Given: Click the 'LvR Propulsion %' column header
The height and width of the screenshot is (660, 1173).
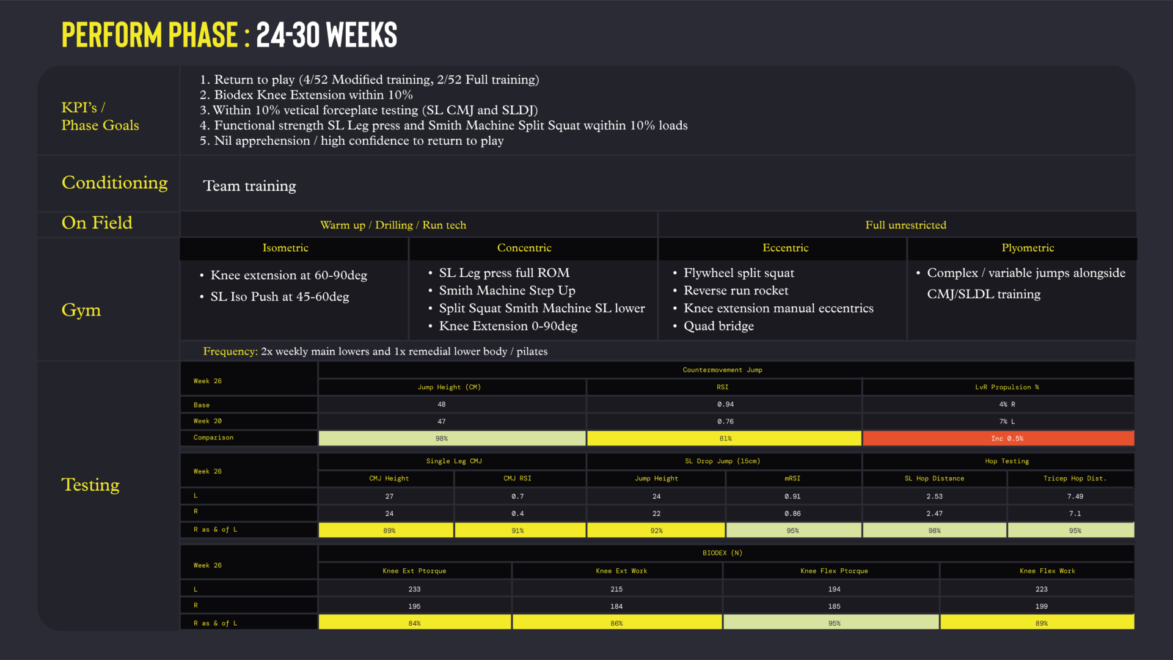Looking at the screenshot, I should coord(1007,387).
